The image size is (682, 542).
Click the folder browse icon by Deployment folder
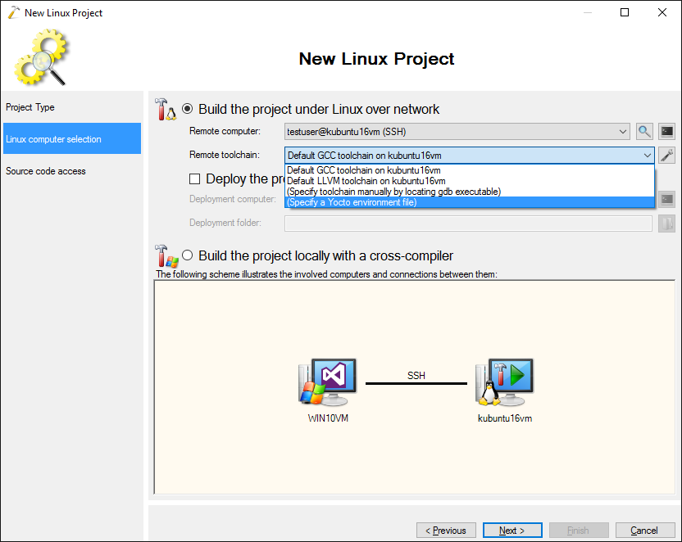(666, 224)
